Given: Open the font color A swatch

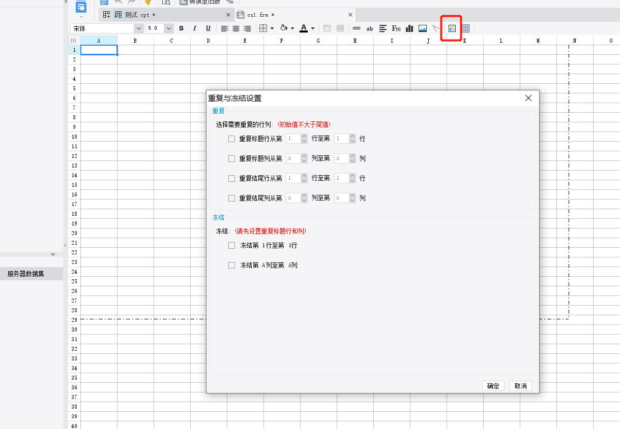Looking at the screenshot, I should click(304, 28).
